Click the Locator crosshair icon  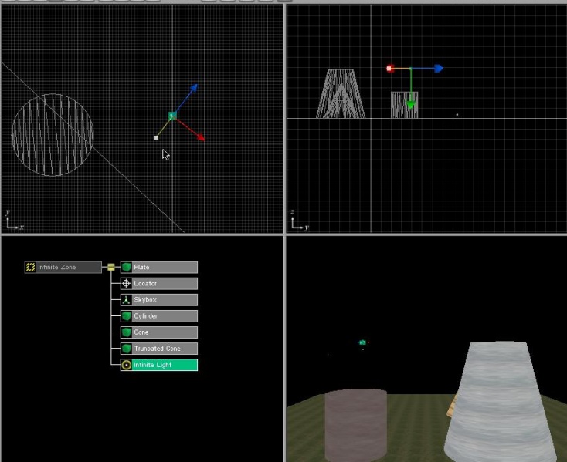click(x=127, y=284)
